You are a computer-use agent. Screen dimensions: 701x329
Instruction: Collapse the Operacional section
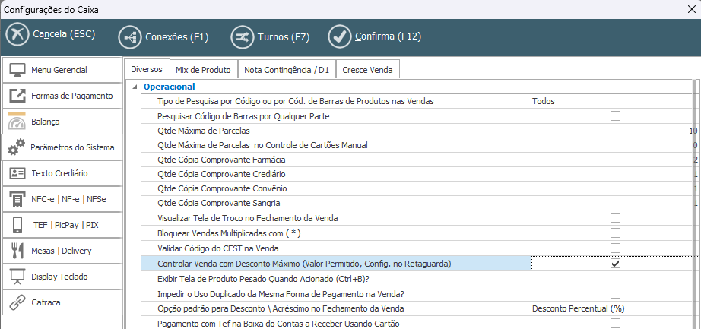tap(136, 87)
